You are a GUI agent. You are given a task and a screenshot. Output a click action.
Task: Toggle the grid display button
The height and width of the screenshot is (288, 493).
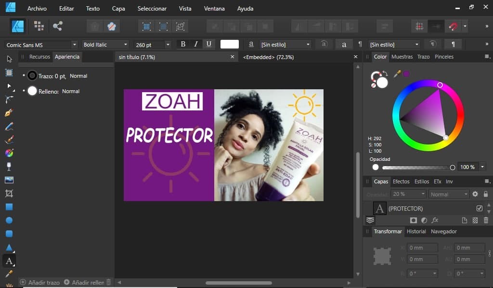[x=419, y=26]
